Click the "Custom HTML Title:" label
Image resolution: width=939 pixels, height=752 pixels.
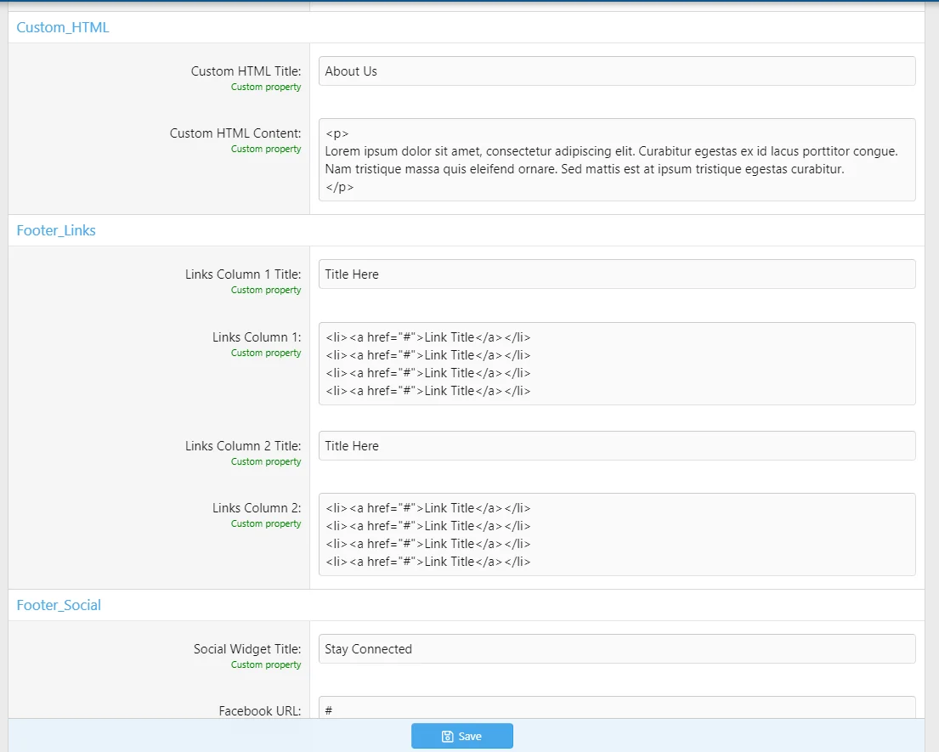[246, 71]
